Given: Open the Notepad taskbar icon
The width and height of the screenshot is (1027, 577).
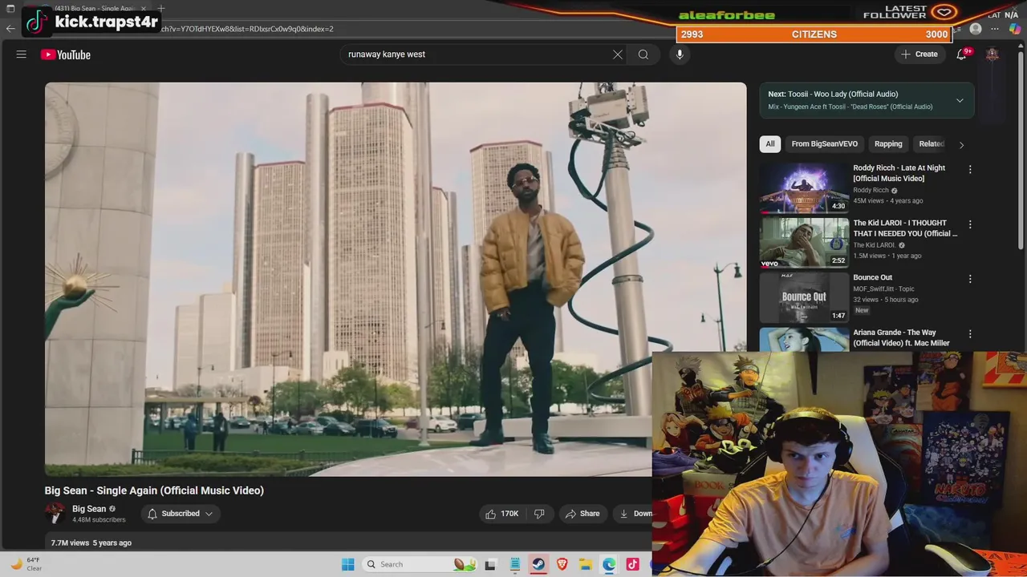Looking at the screenshot, I should click(x=515, y=564).
